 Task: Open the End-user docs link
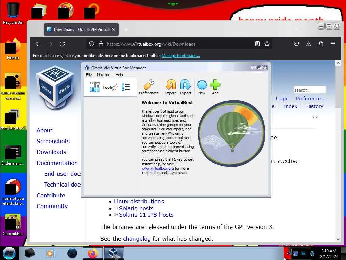click(x=63, y=174)
